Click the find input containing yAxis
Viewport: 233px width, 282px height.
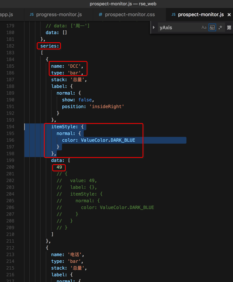[x=179, y=28]
